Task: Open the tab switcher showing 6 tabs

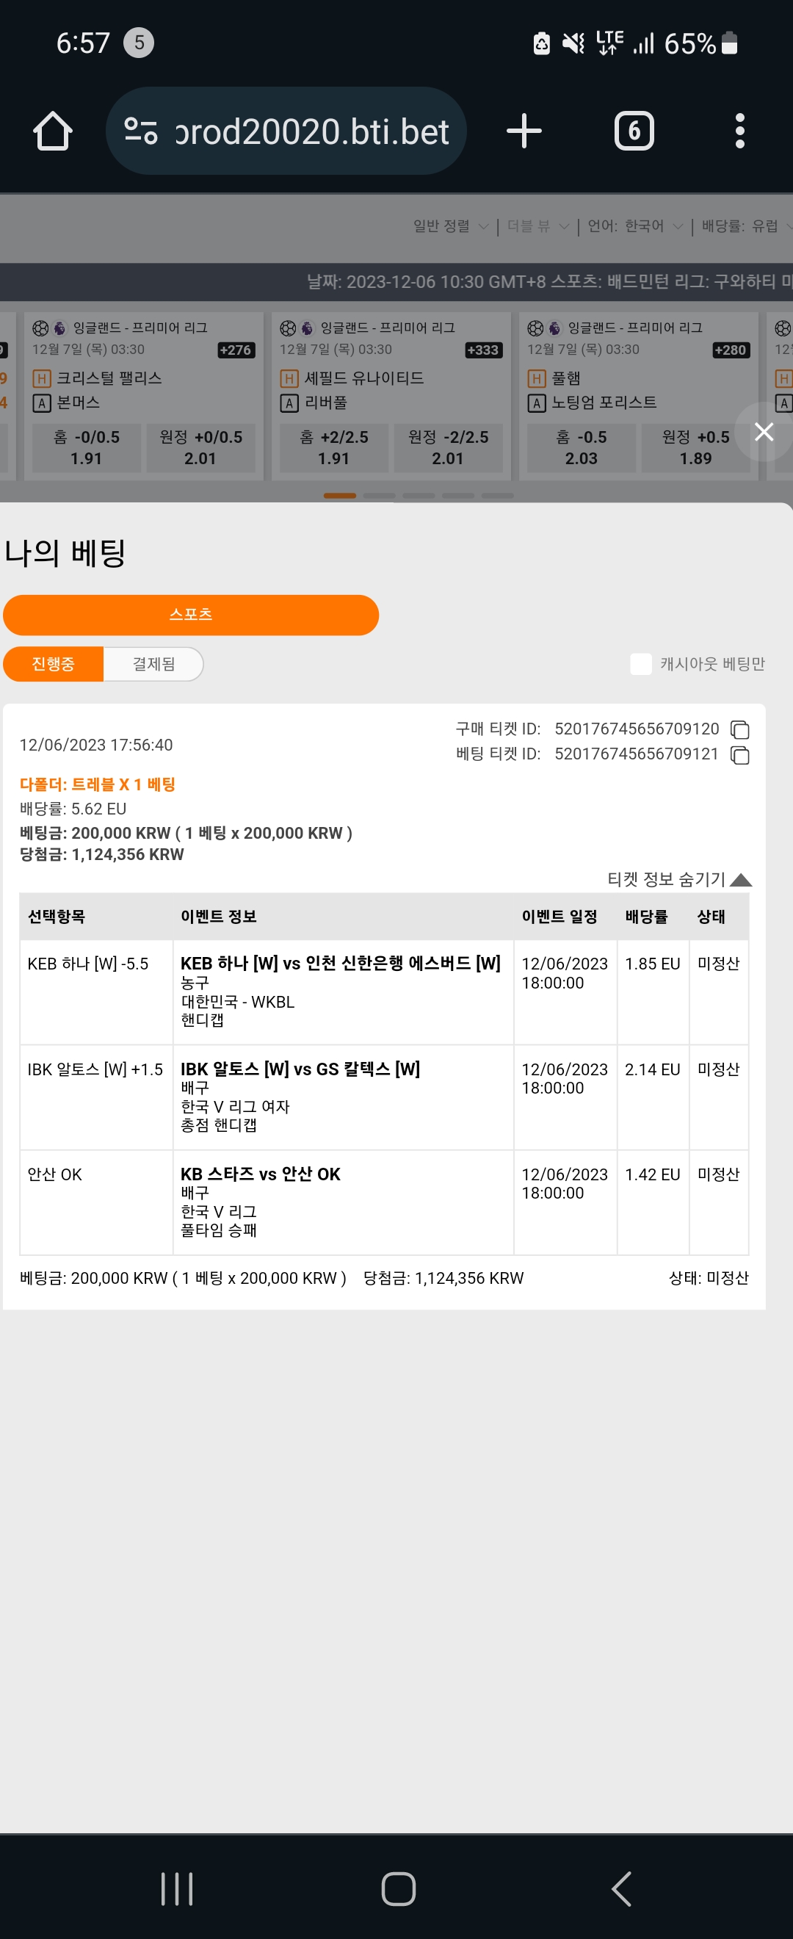Action: [634, 131]
